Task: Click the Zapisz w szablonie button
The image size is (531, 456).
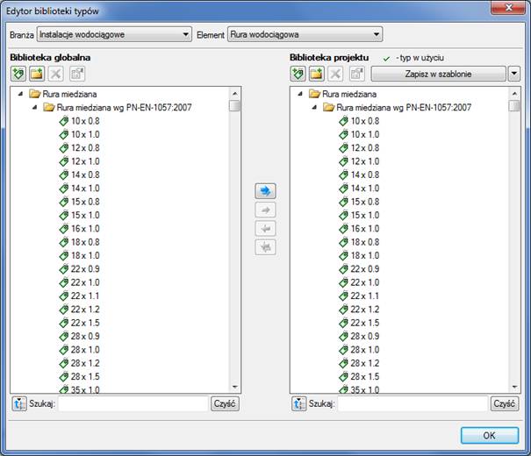Action: pos(439,74)
